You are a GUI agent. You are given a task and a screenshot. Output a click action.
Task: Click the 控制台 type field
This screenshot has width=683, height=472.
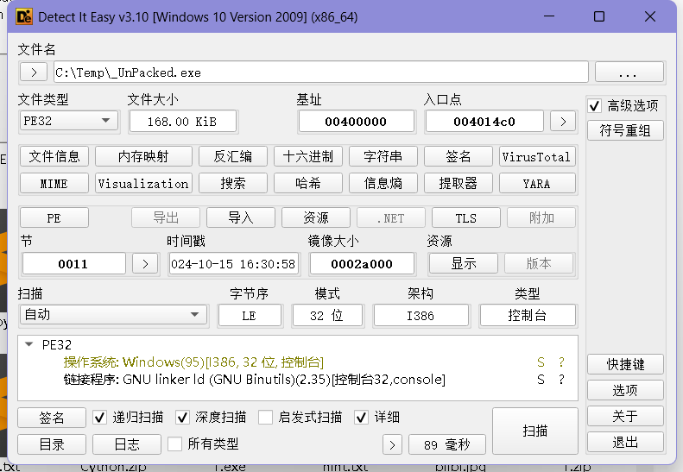pos(528,316)
